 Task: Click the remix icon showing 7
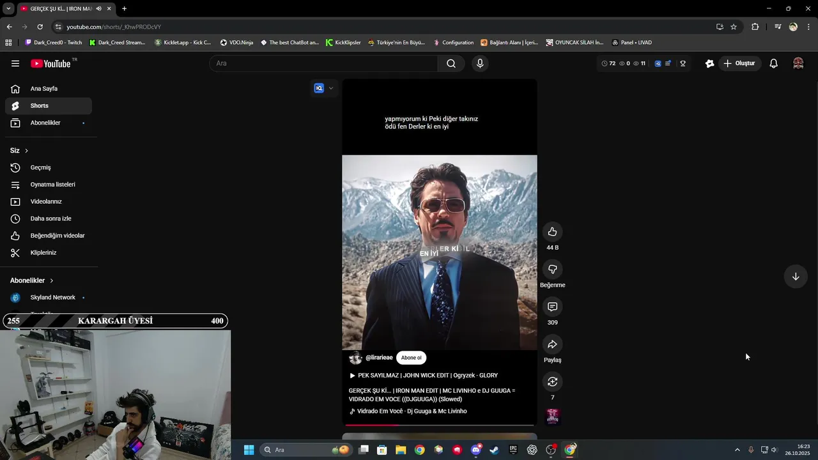552,381
